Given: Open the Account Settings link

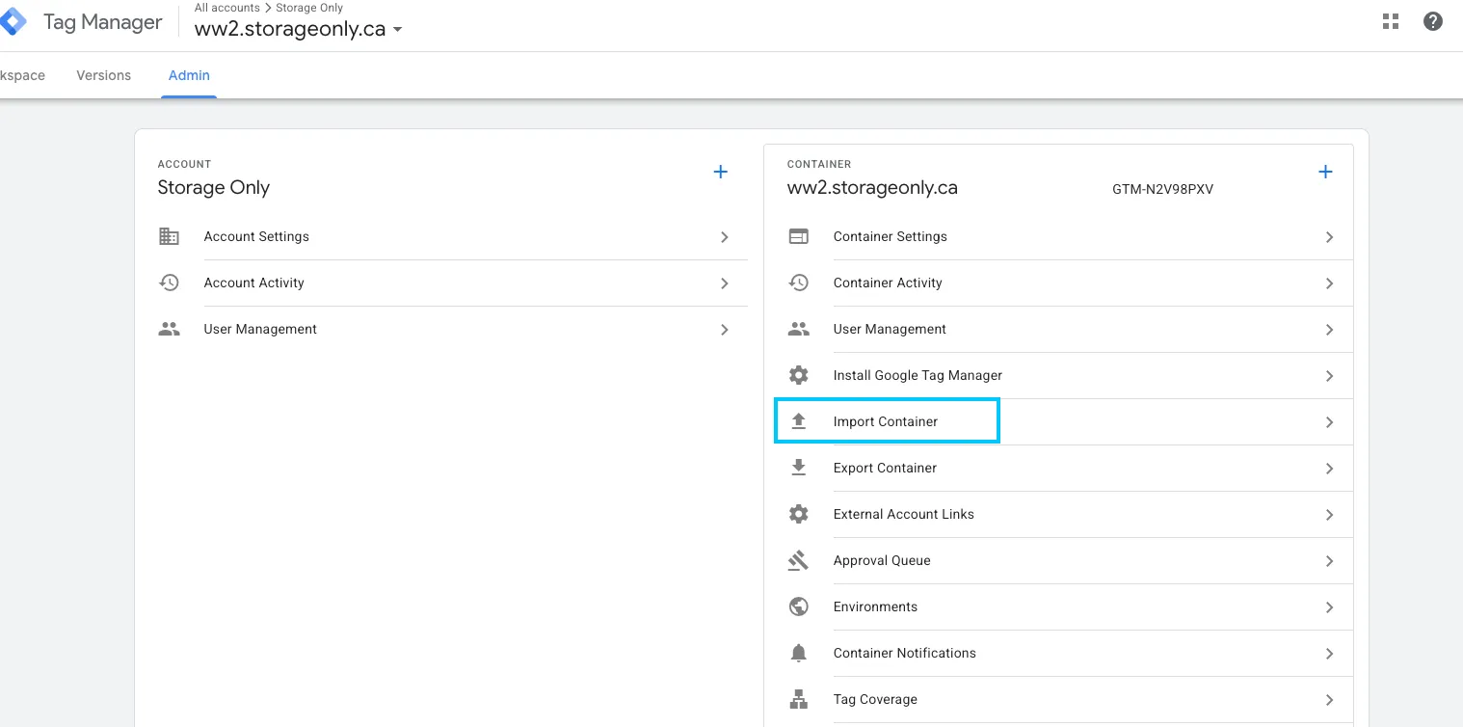Looking at the screenshot, I should (256, 236).
